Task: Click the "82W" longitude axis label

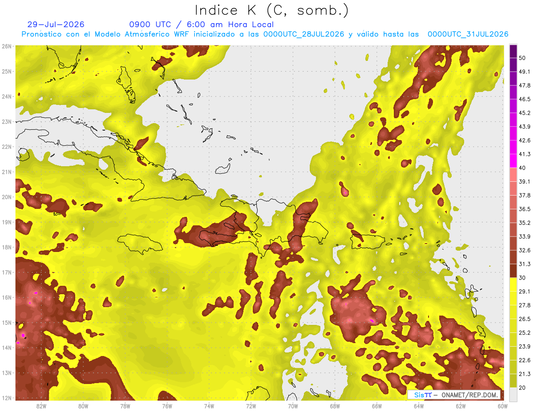Action: (x=41, y=406)
